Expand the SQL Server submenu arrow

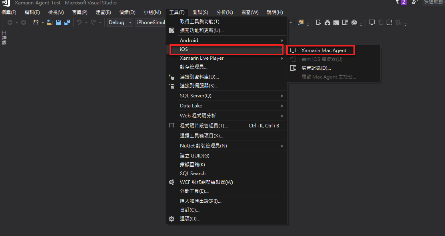[282, 96]
